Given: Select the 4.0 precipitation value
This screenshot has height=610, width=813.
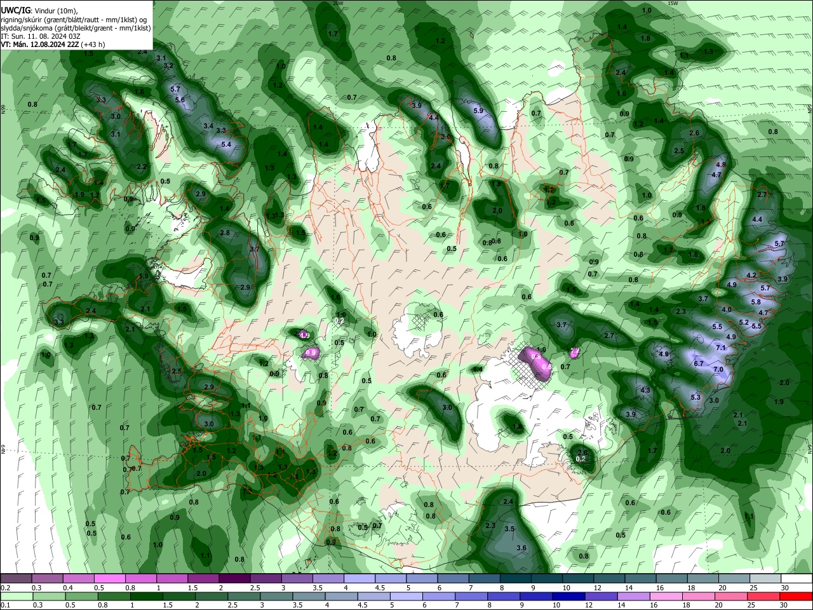Looking at the screenshot, I should tap(727, 309).
